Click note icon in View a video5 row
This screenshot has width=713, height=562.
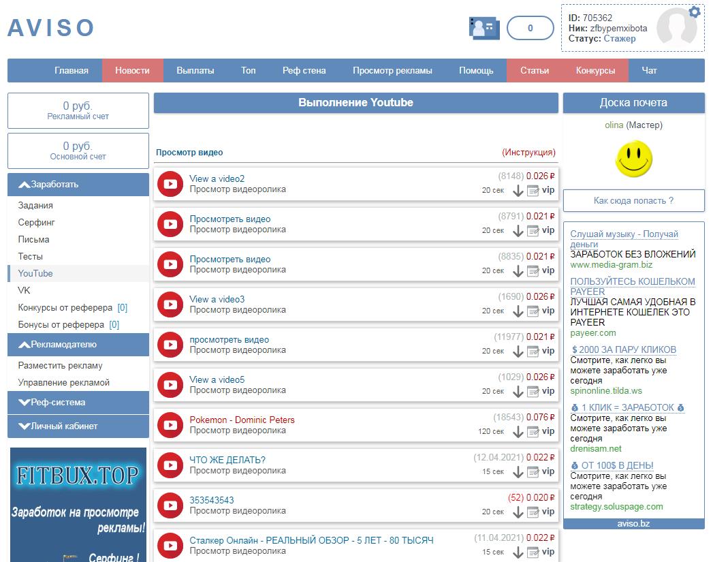click(533, 392)
